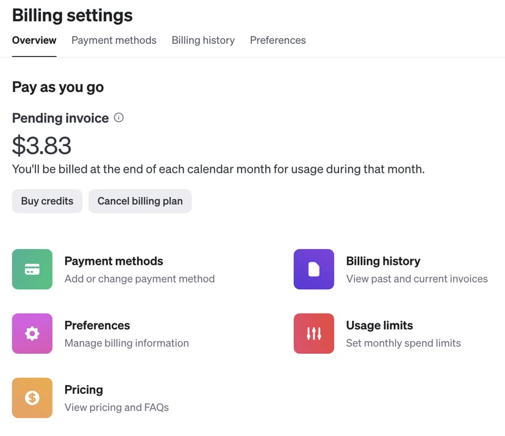Click the Cancel billing plan button
This screenshot has height=436, width=505.
click(x=140, y=201)
